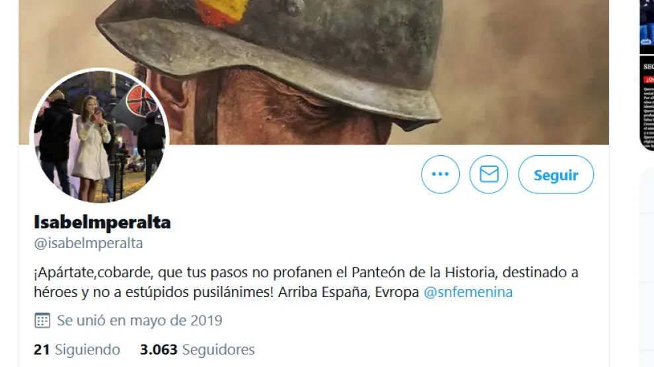The width and height of the screenshot is (654, 367).
Task: Click the number 3.063 followers count
Action: click(159, 349)
